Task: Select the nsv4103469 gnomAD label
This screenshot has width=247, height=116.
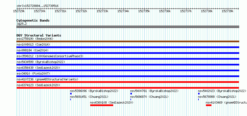Action: [x=226, y=102]
